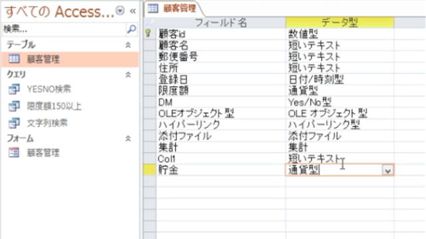Open the YESNO検索 query
426x239 pixels.
(x=49, y=89)
